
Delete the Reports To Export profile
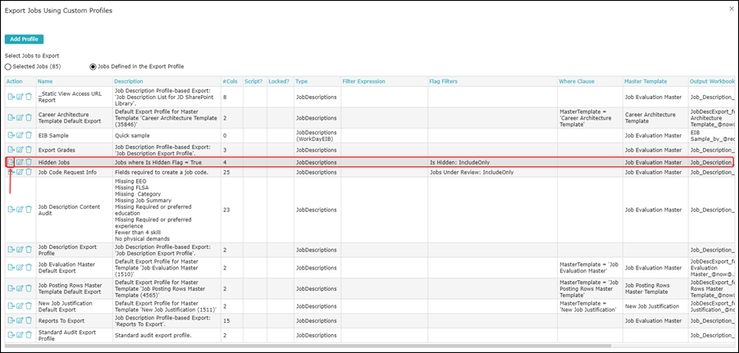coord(29,320)
